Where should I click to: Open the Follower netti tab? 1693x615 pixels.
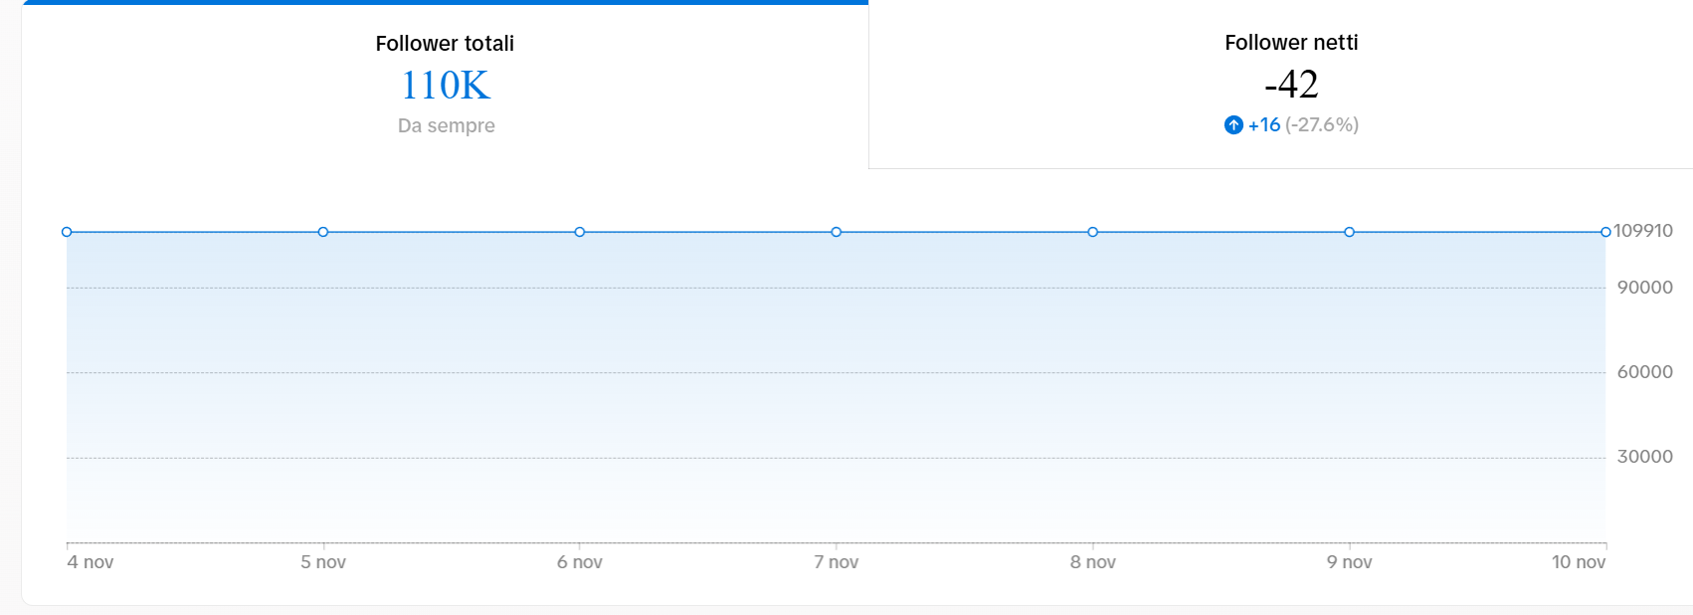[x=1291, y=43]
